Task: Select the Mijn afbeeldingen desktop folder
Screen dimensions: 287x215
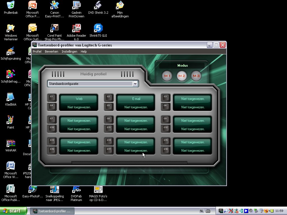Action: (120, 9)
